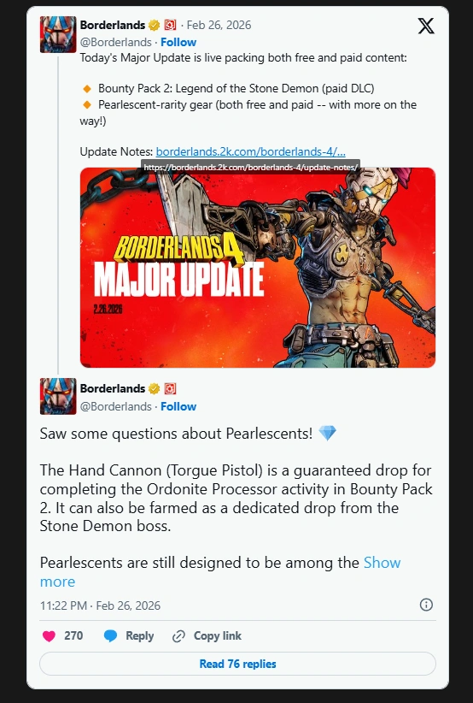Open the borderlands.2k.com update notes link
The image size is (473, 703).
coord(251,151)
